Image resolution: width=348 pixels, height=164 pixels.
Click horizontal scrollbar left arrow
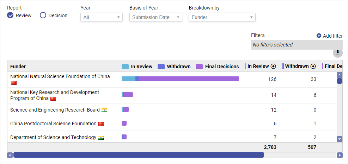[10, 155]
